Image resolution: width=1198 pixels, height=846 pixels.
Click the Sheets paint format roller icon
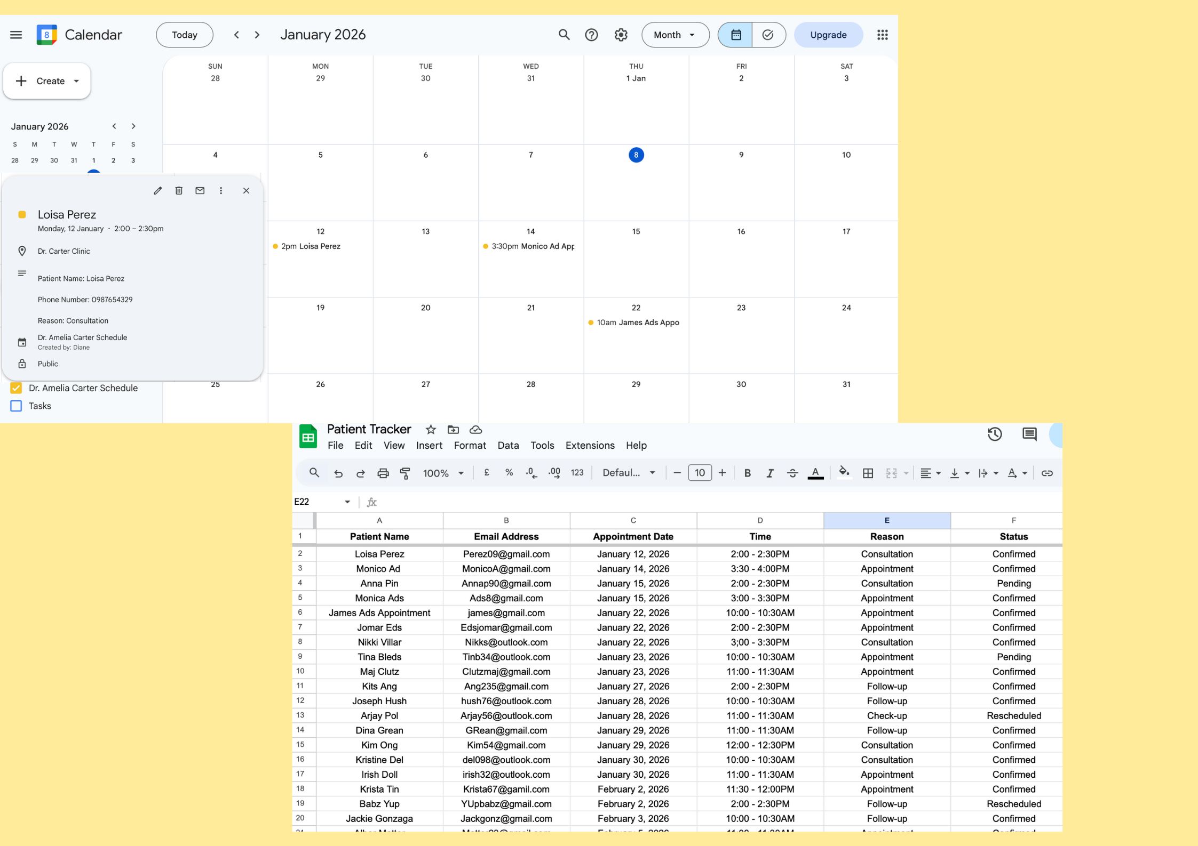click(405, 473)
